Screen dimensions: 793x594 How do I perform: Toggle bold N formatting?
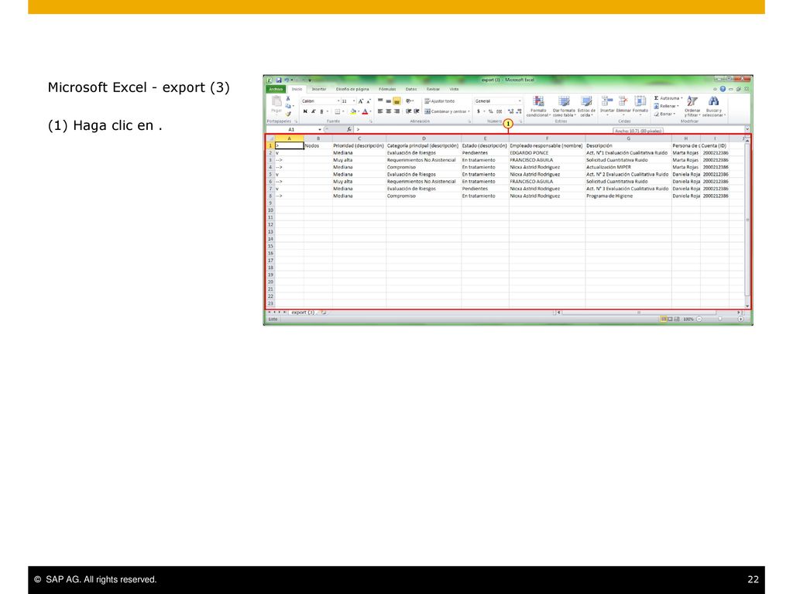[305, 111]
